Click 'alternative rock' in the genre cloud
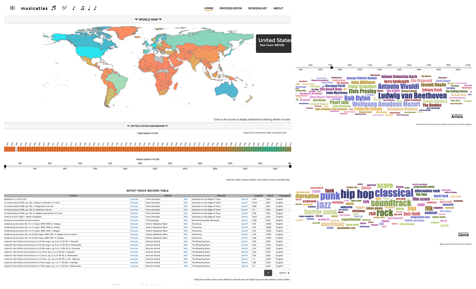The height and width of the screenshot is (289, 476). (427, 191)
